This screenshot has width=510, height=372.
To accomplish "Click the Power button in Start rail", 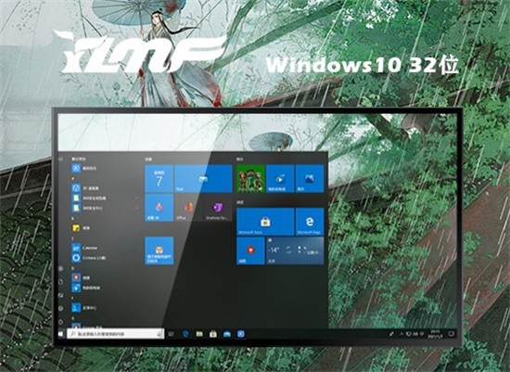I will tap(61, 322).
